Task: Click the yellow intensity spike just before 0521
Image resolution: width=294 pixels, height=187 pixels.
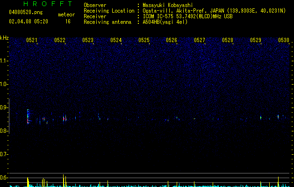Action: click(28, 182)
